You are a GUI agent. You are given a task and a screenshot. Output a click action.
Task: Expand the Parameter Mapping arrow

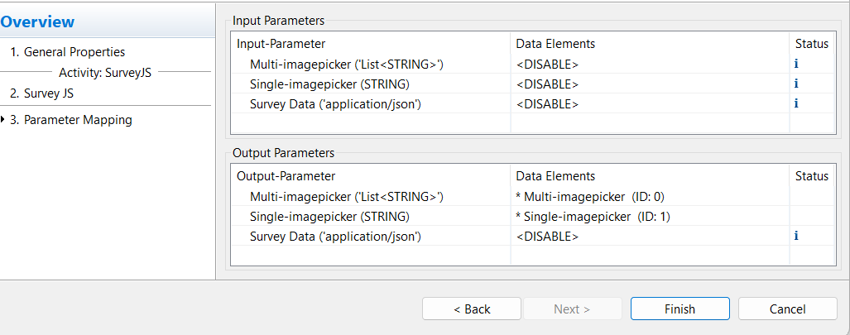pyautogui.click(x=3, y=119)
